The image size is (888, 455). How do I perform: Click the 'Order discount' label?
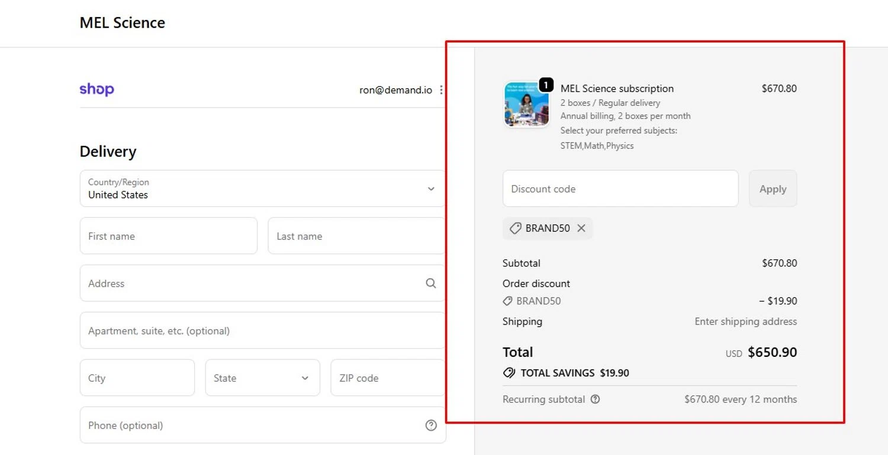(536, 283)
